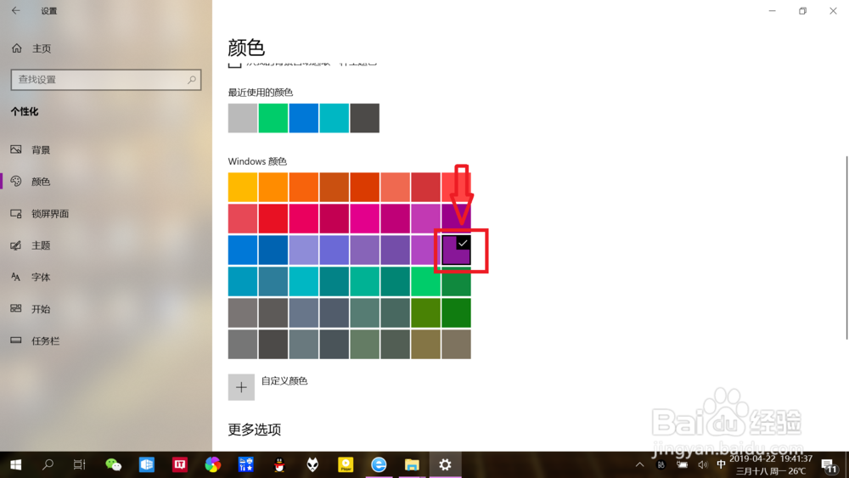Viewport: 849px width, 478px height.
Task: Click the Settings window vertical scrollbar
Action: tap(846, 247)
